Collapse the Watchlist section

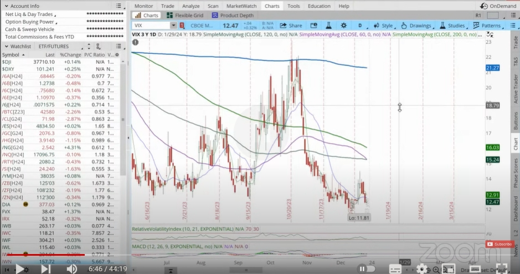pyautogui.click(x=7, y=47)
